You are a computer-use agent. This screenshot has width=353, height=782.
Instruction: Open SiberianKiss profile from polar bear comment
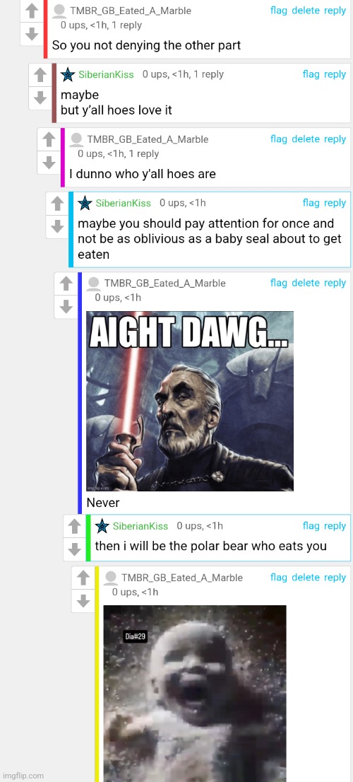(x=140, y=526)
